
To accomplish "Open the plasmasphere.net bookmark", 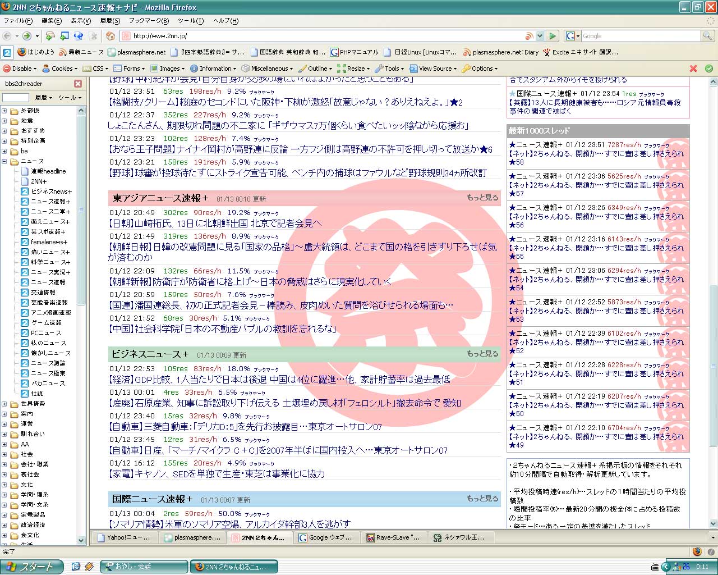I will pyautogui.click(x=137, y=52).
